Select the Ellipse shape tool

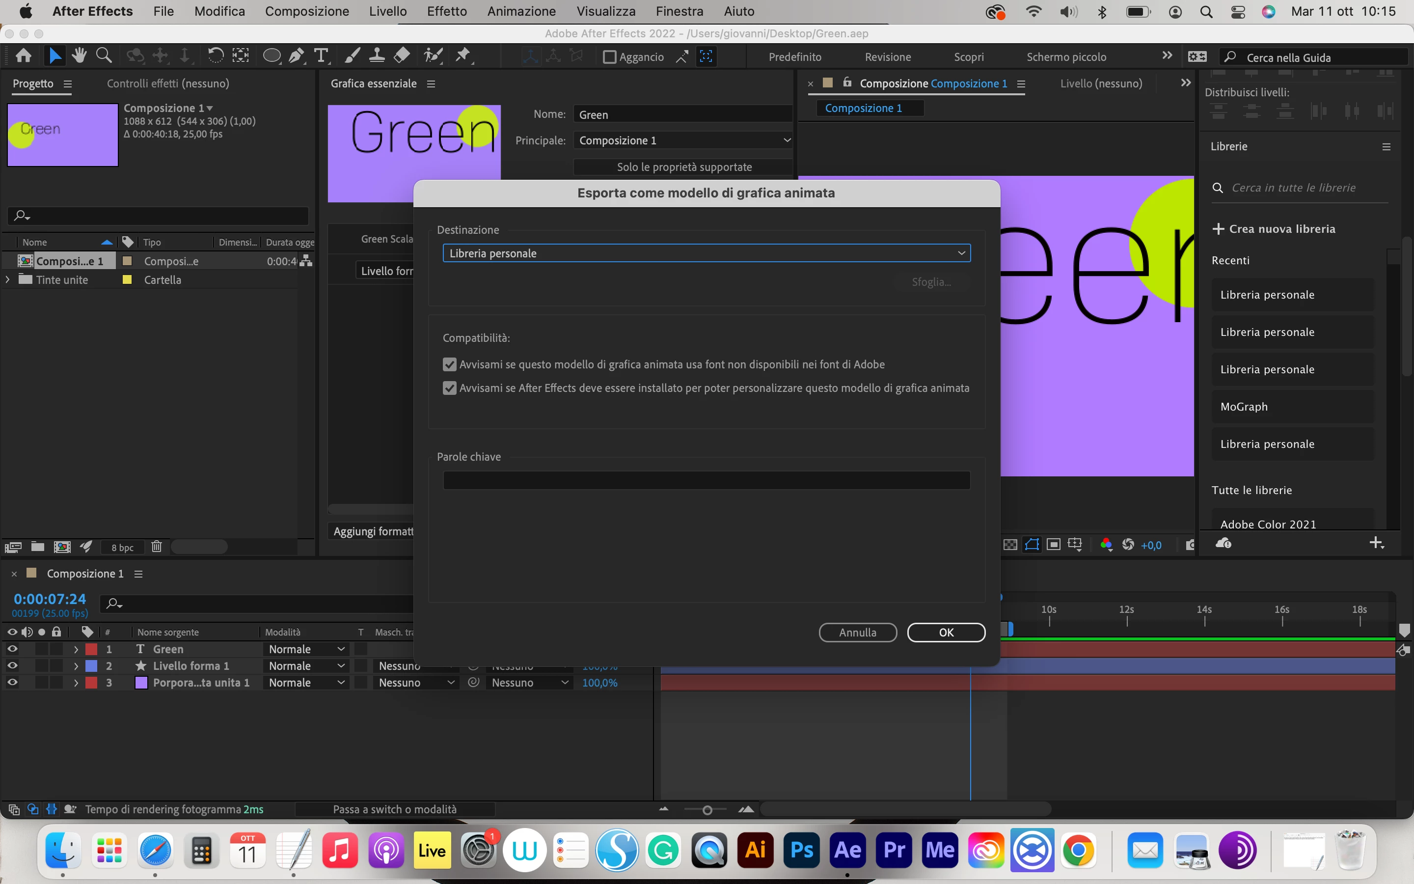271,56
